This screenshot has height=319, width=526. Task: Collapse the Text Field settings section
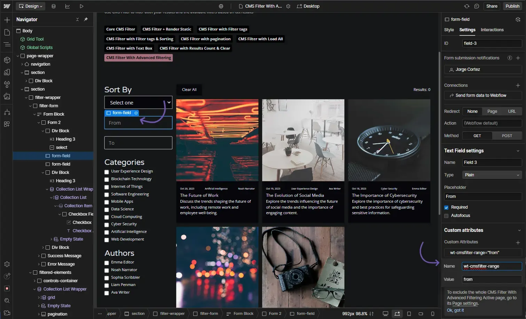click(x=518, y=151)
